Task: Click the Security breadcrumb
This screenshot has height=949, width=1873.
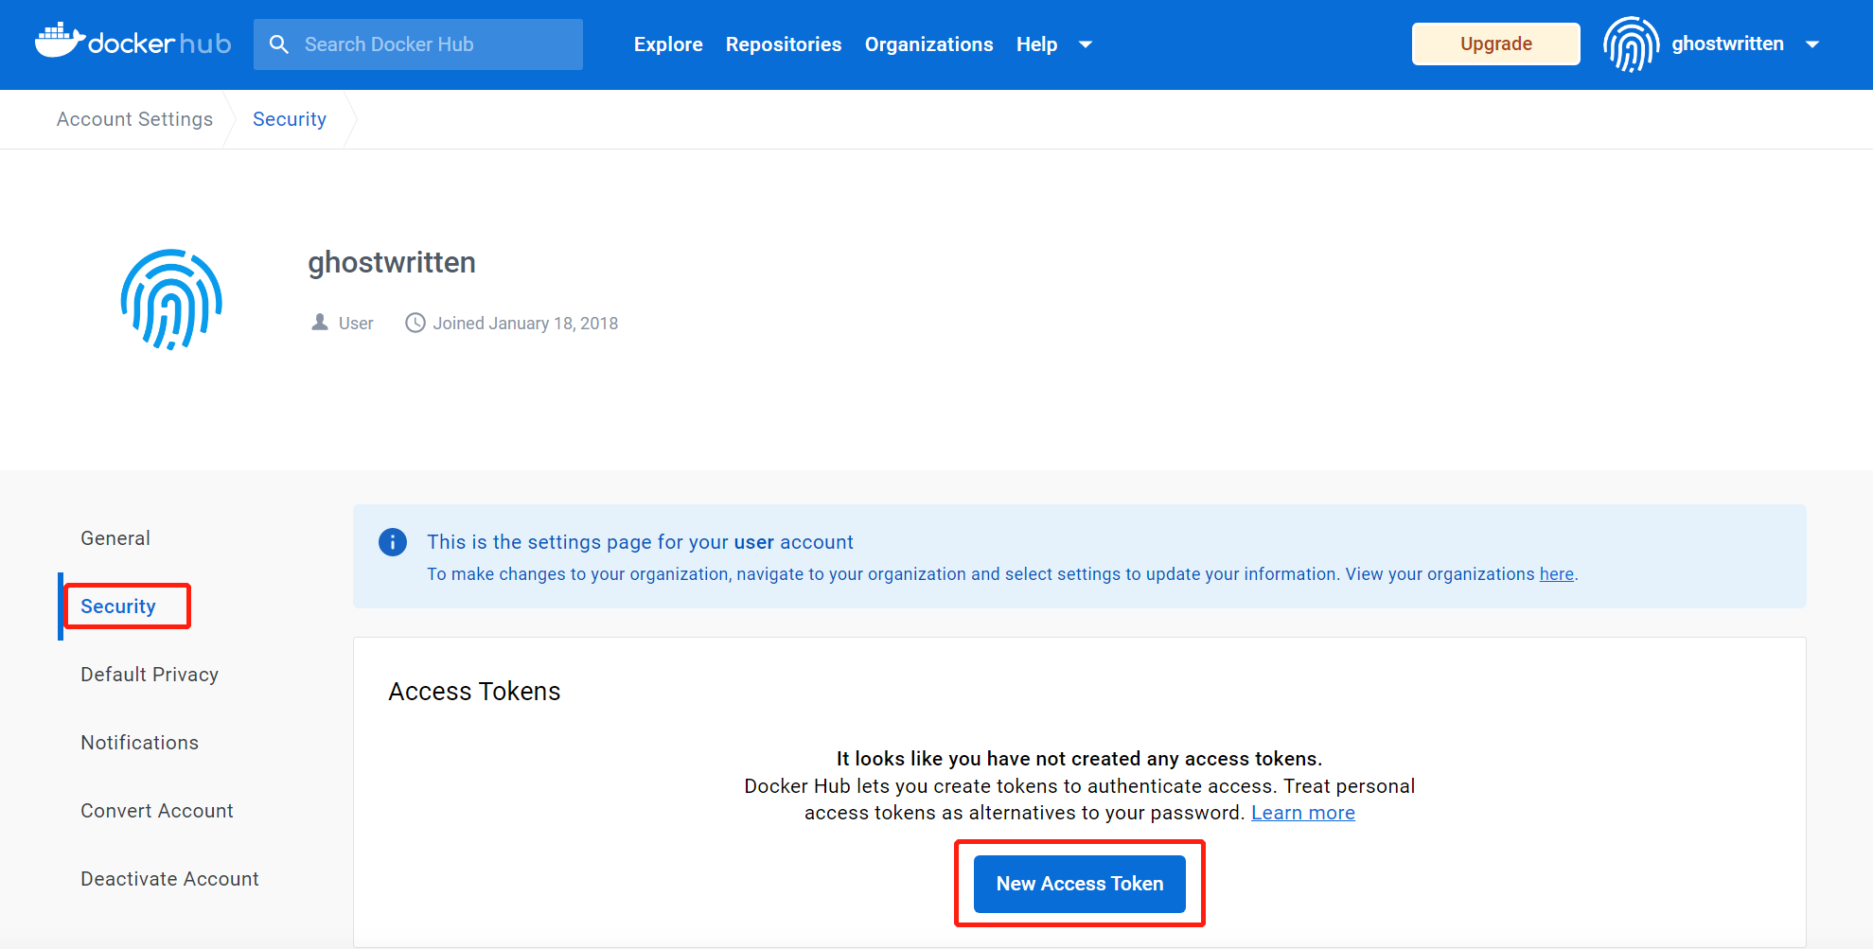Action: point(290,119)
